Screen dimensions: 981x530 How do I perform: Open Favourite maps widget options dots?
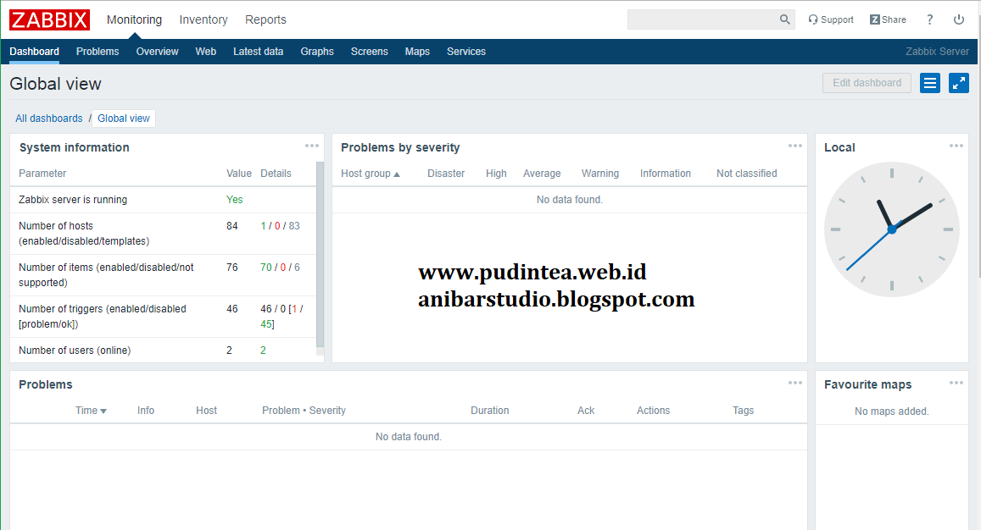[x=956, y=383]
